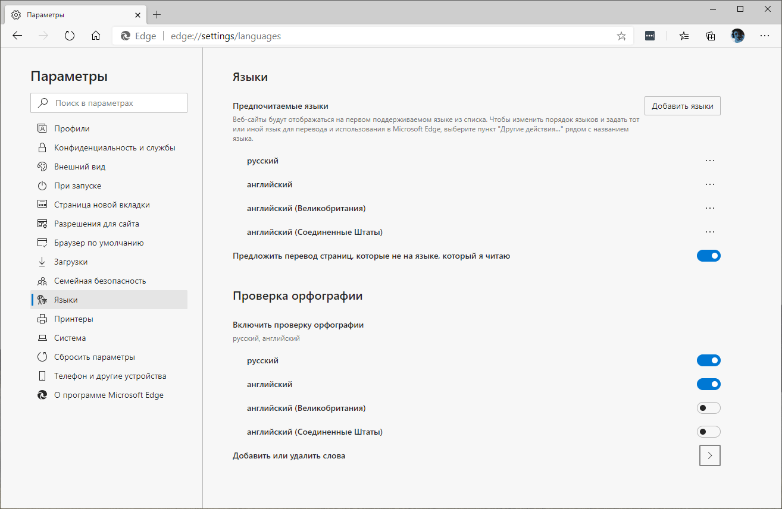Open the Settings and more (...) icon

765,36
